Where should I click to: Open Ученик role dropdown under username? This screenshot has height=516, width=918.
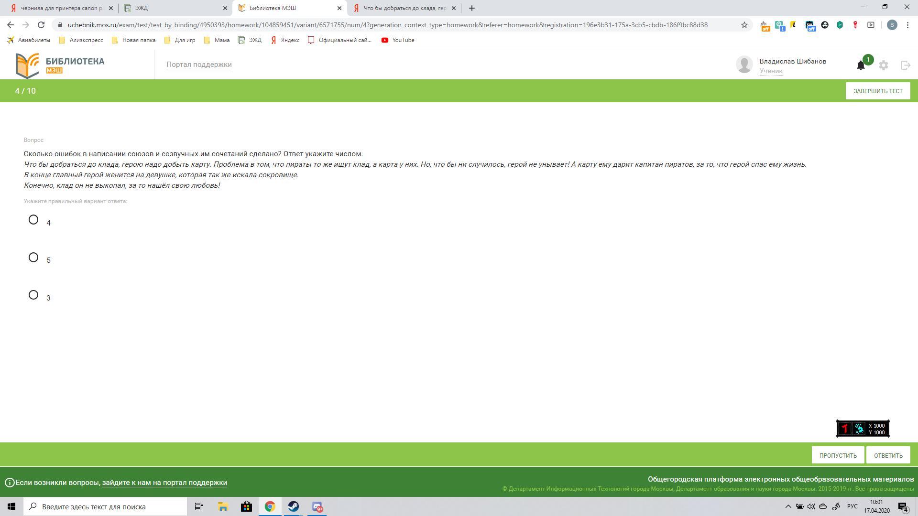pyautogui.click(x=771, y=71)
